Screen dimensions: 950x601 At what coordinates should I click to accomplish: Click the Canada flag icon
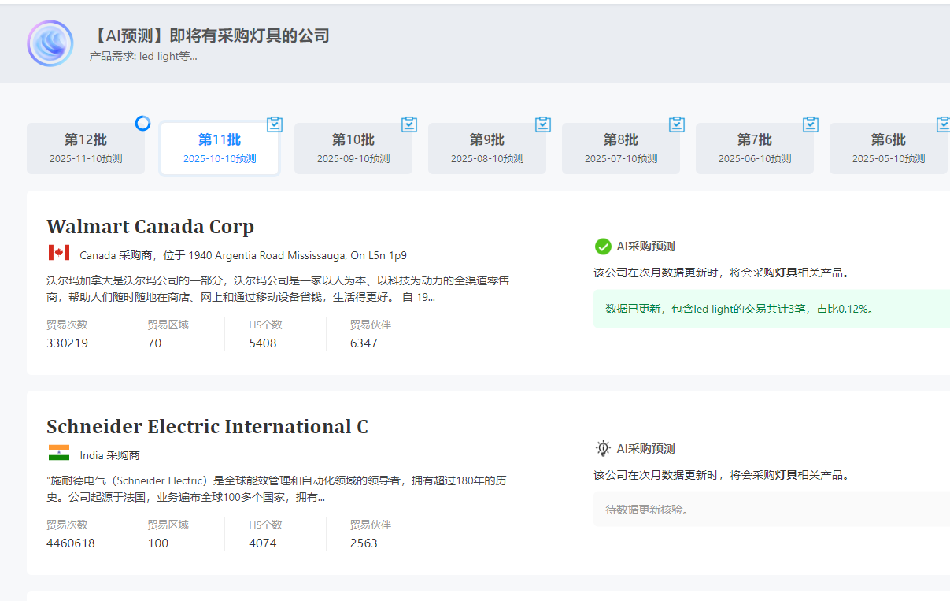click(x=59, y=253)
